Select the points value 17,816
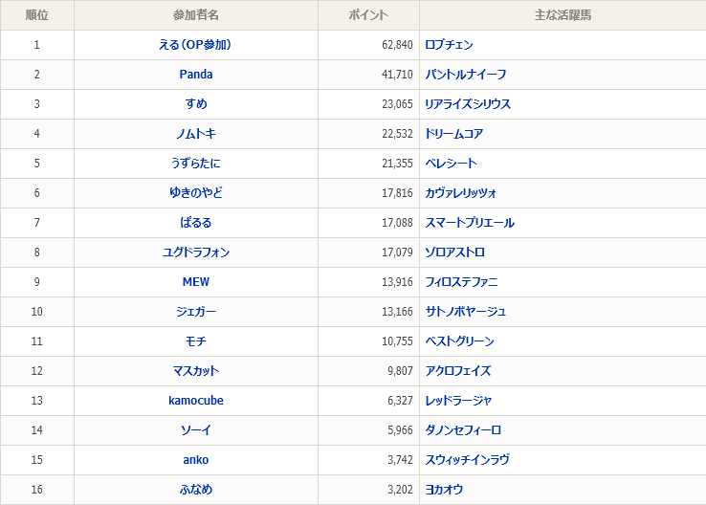 point(397,193)
